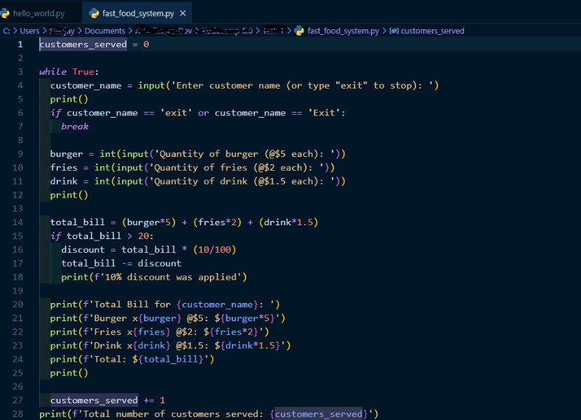Click the 'Exit' string on line 6

coord(324,113)
